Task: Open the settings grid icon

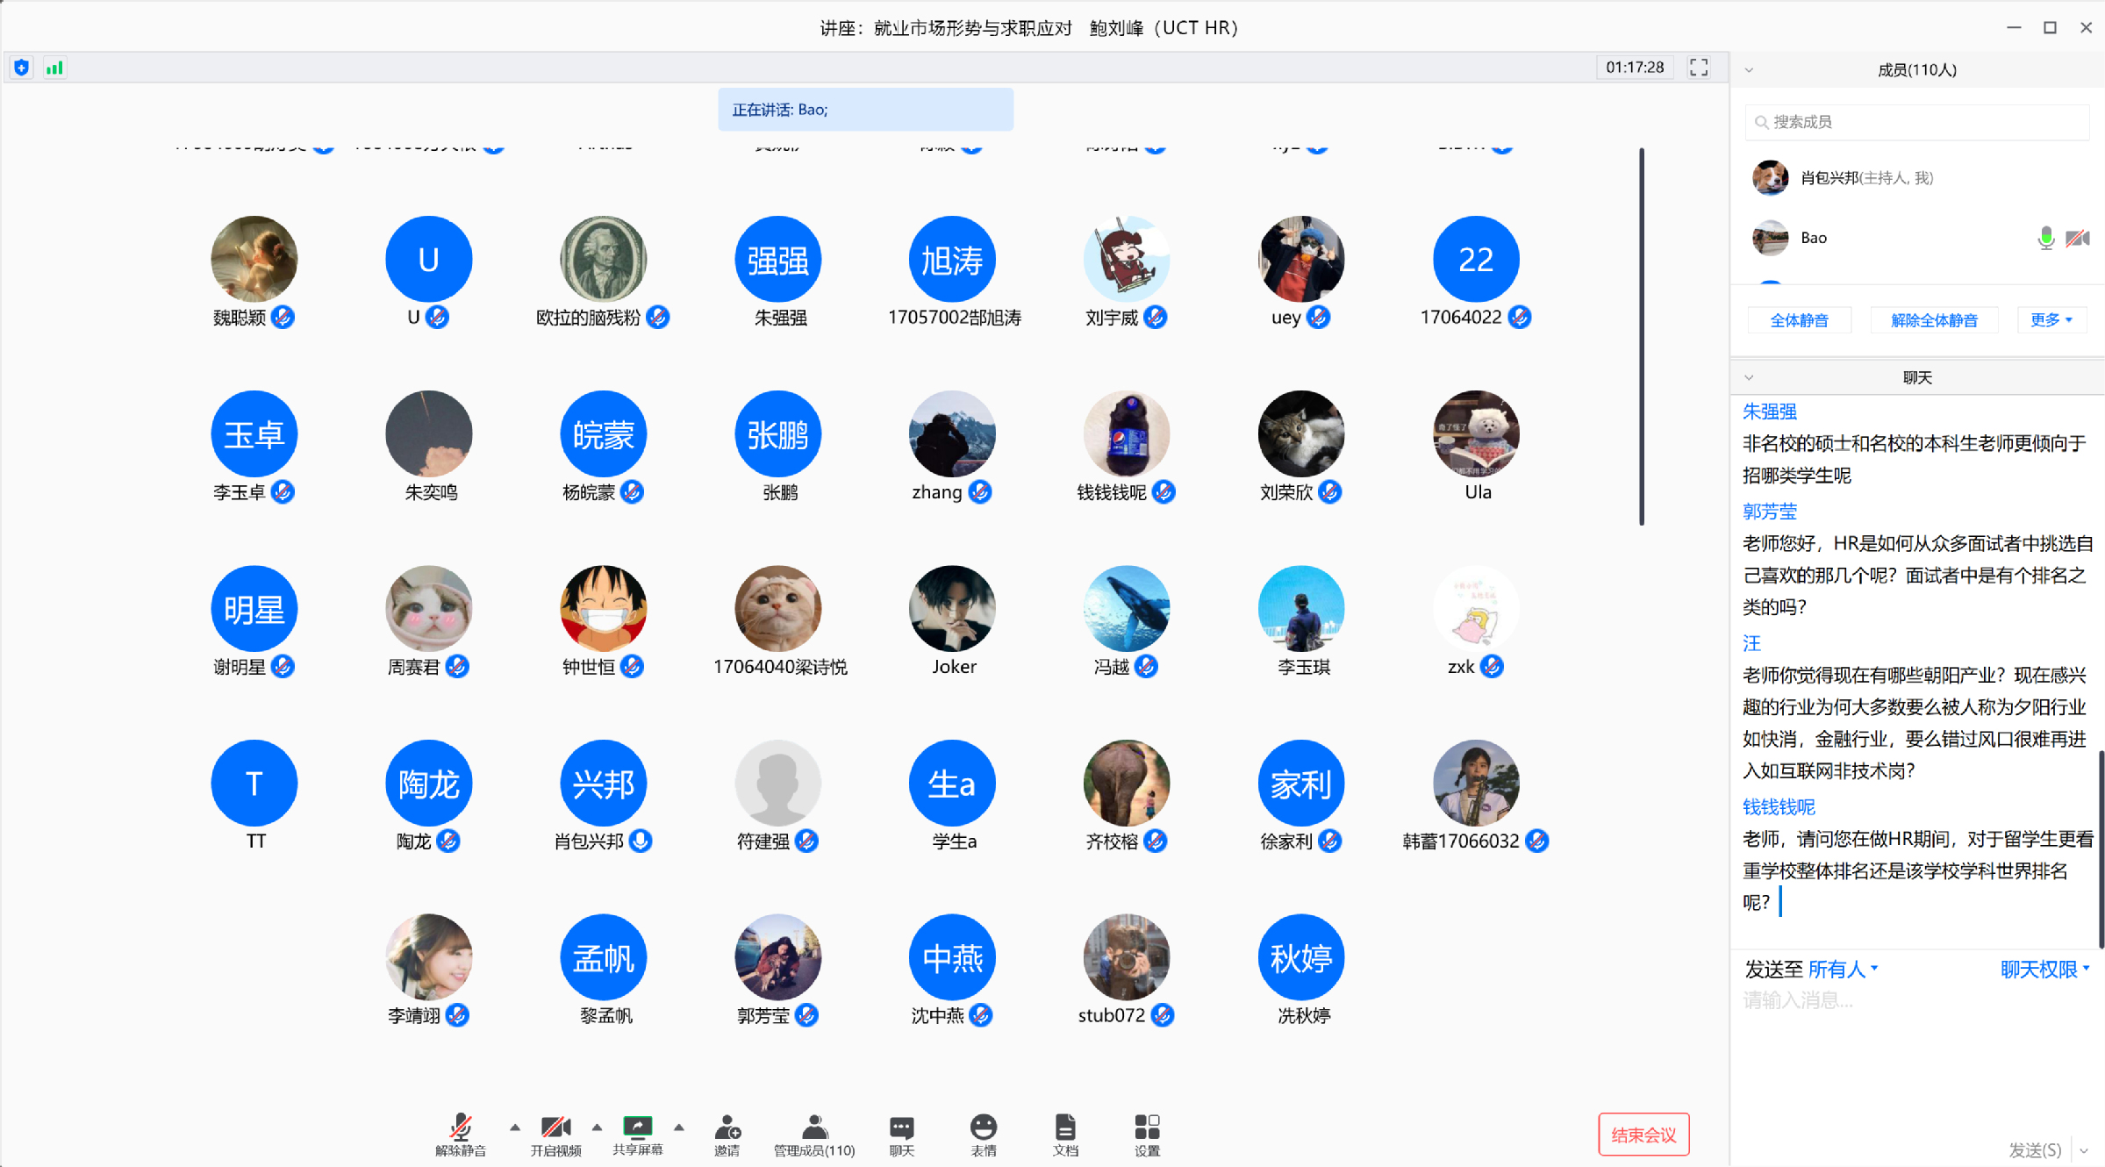Action: click(x=1146, y=1128)
